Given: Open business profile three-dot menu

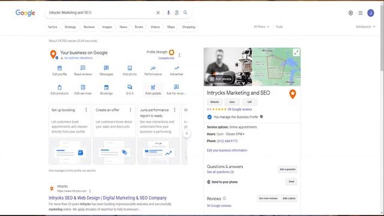Looking at the screenshot, I should pyautogui.click(x=179, y=55).
